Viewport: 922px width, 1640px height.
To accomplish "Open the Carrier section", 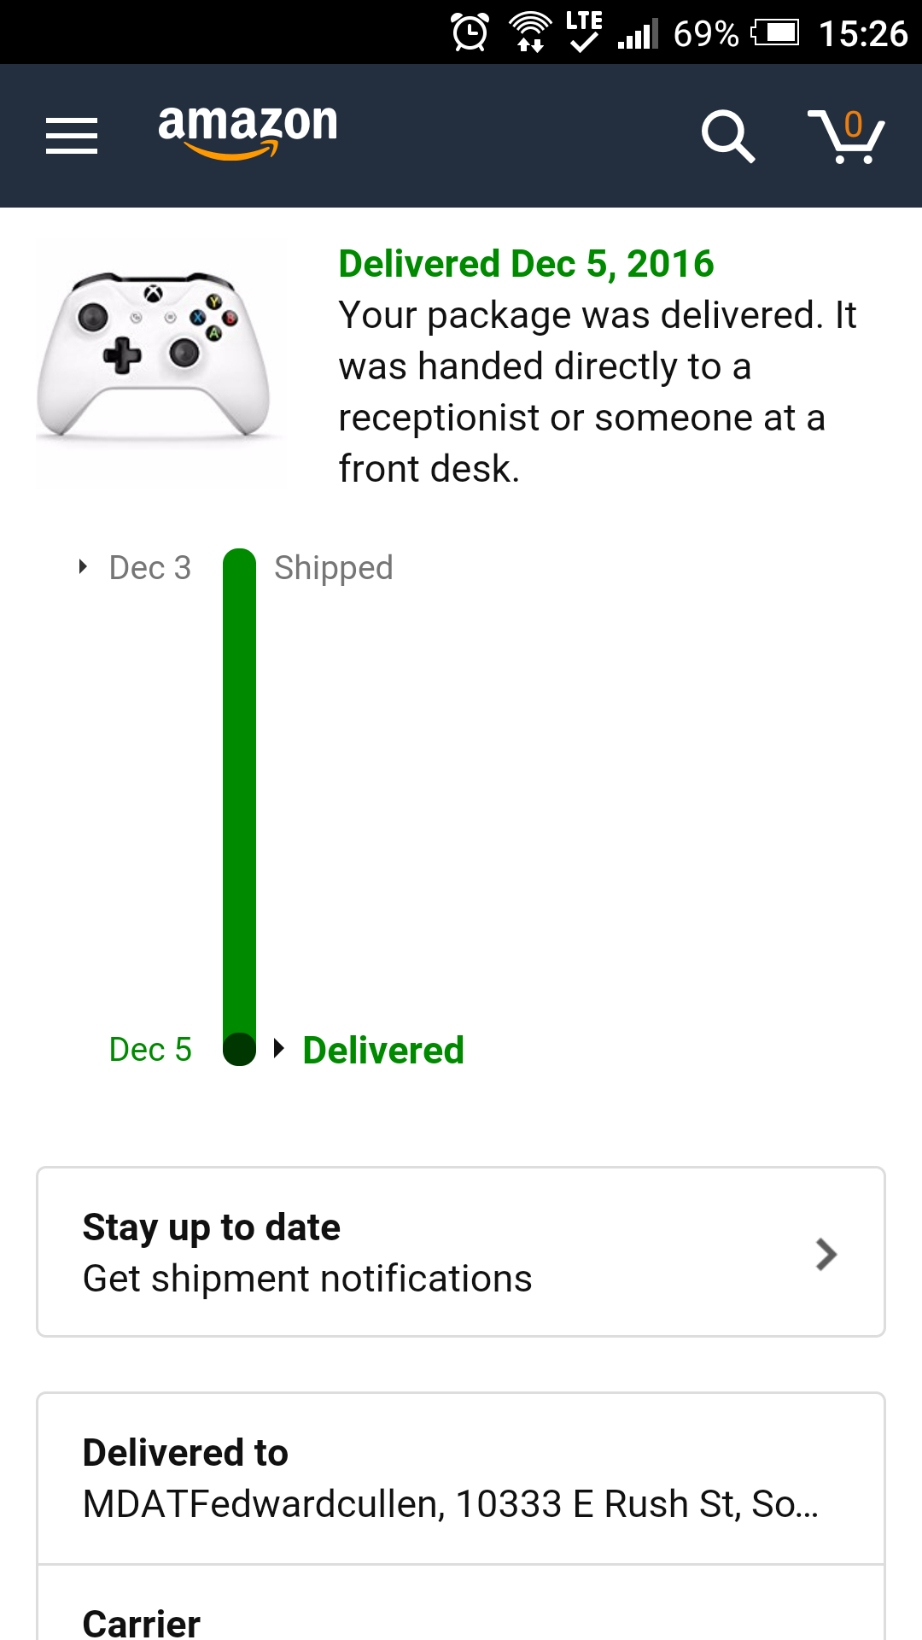I will 142,1622.
